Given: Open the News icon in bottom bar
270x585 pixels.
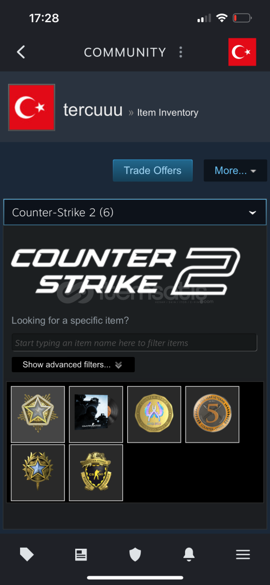Looking at the screenshot, I should coord(81,555).
